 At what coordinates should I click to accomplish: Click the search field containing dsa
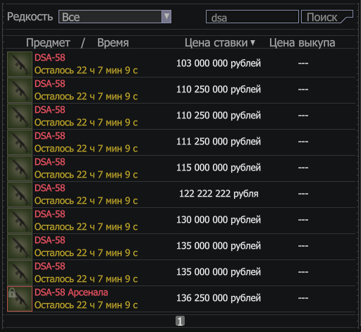click(252, 17)
